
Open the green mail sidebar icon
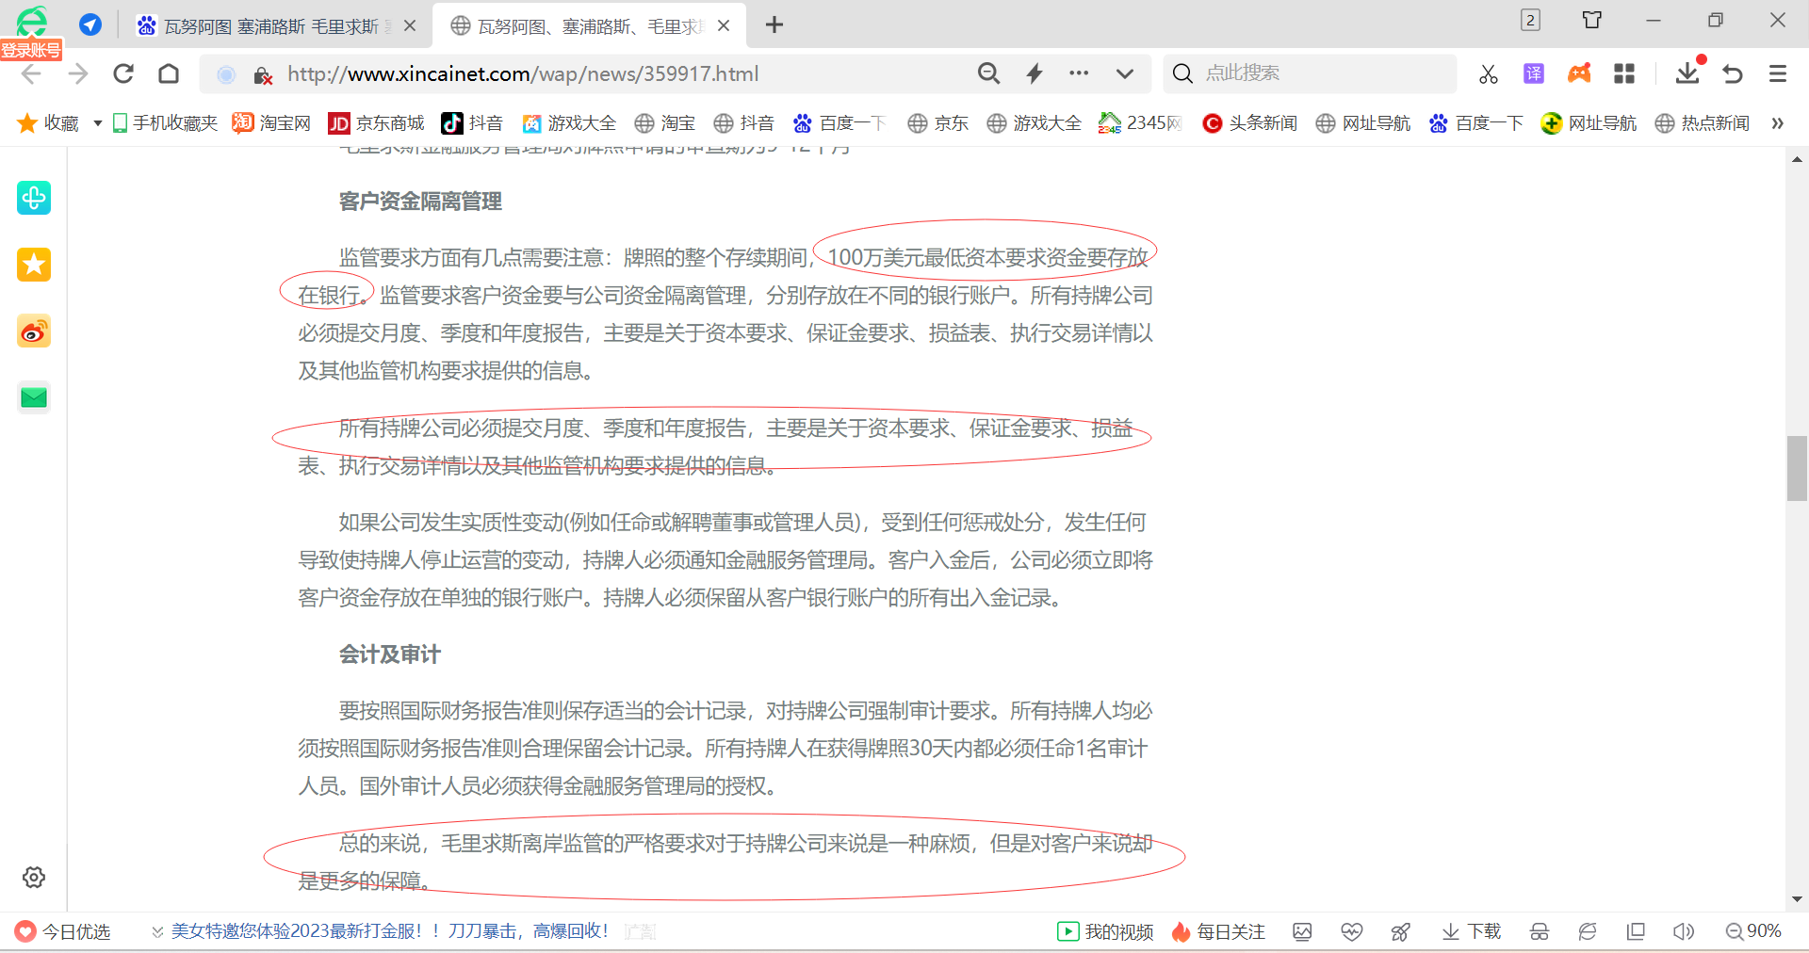coord(34,397)
